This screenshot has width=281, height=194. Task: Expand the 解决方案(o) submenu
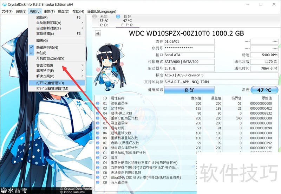tap(57, 76)
